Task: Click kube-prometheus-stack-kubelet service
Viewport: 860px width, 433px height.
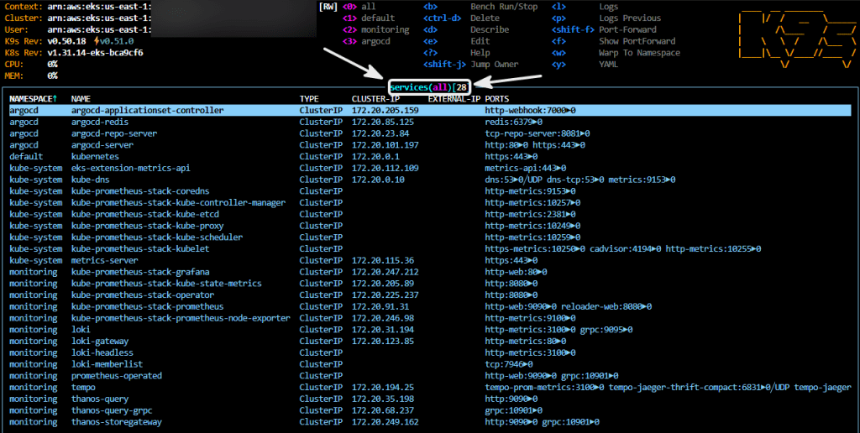Action: (140, 248)
